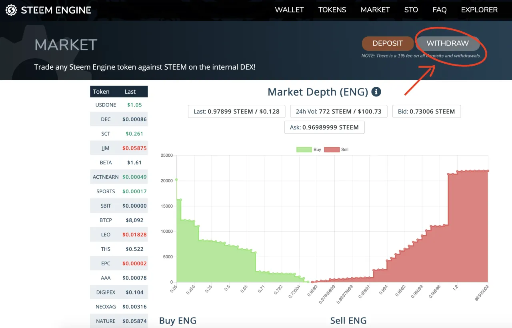This screenshot has width=512, height=328.
Task: Open the WALLET menu item
Action: click(289, 10)
